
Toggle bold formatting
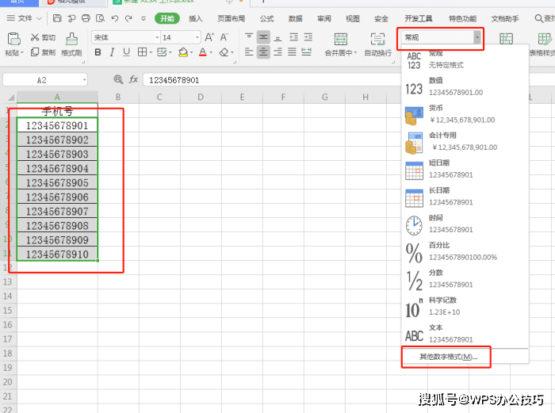click(98, 52)
